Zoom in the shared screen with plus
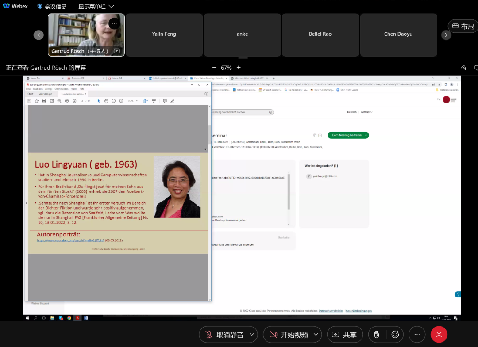This screenshot has width=478, height=347. coord(239,68)
